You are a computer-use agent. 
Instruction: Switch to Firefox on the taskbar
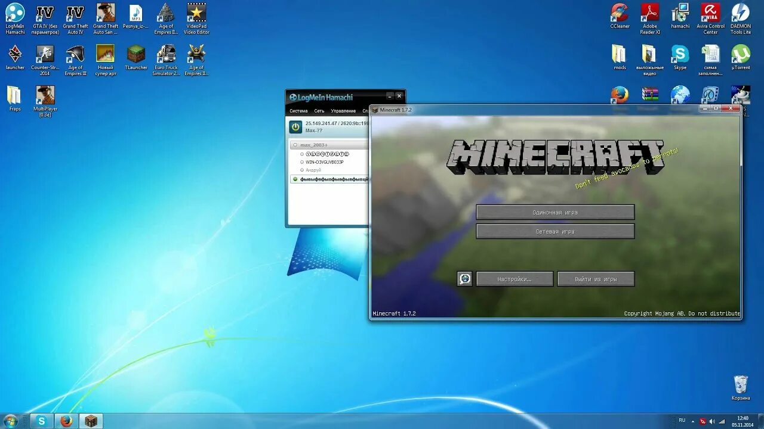pos(66,421)
